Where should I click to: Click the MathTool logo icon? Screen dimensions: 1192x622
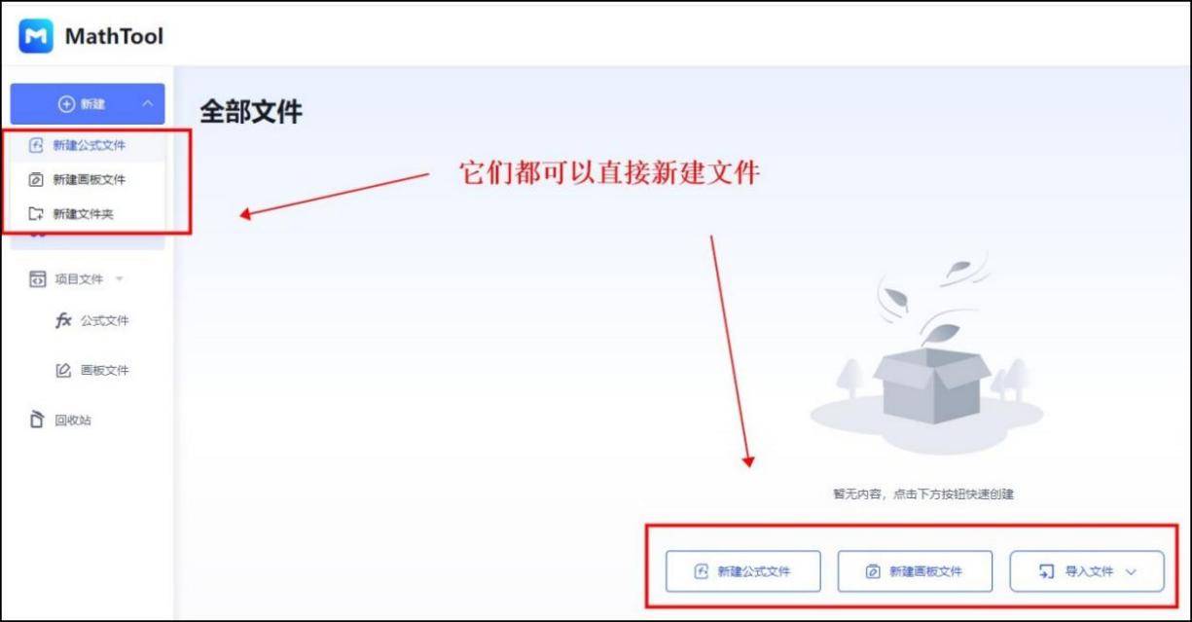(x=36, y=36)
